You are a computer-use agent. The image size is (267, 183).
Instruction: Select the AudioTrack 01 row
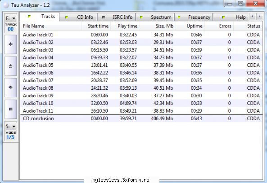click(141, 35)
